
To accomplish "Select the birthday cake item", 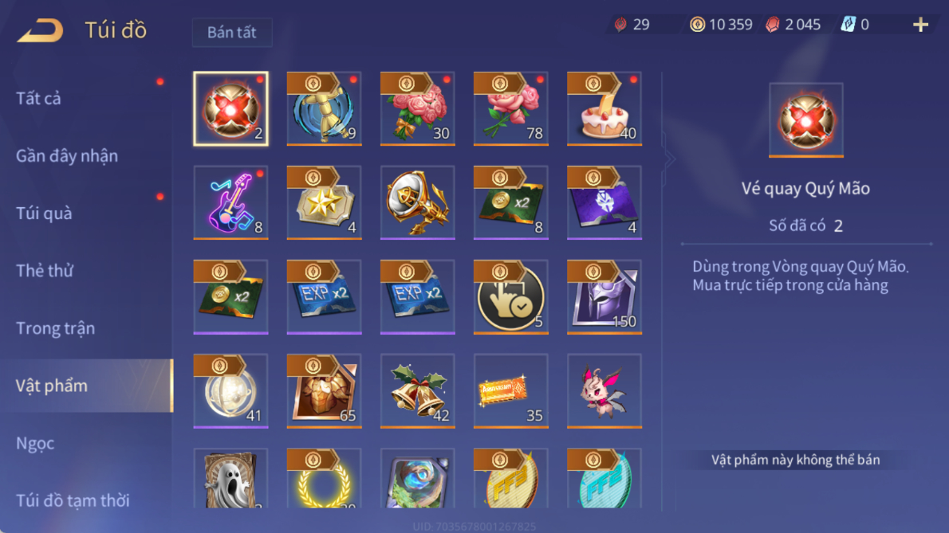I will 604,109.
